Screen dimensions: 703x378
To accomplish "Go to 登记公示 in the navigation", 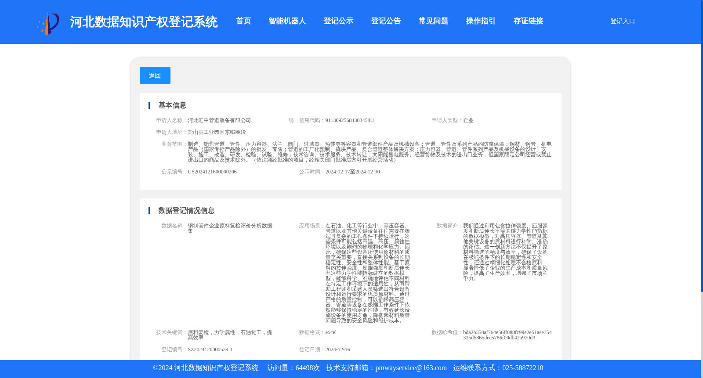I will (x=338, y=21).
